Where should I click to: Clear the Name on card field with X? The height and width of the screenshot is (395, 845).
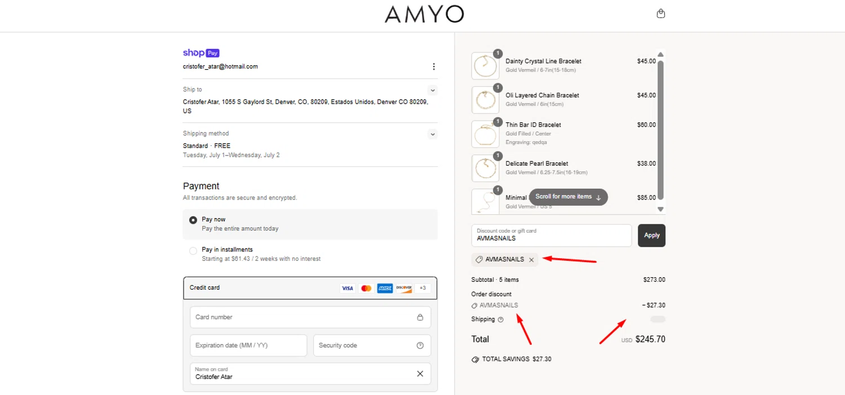click(420, 374)
